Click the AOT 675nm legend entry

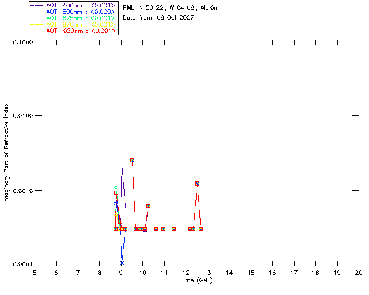click(73, 18)
